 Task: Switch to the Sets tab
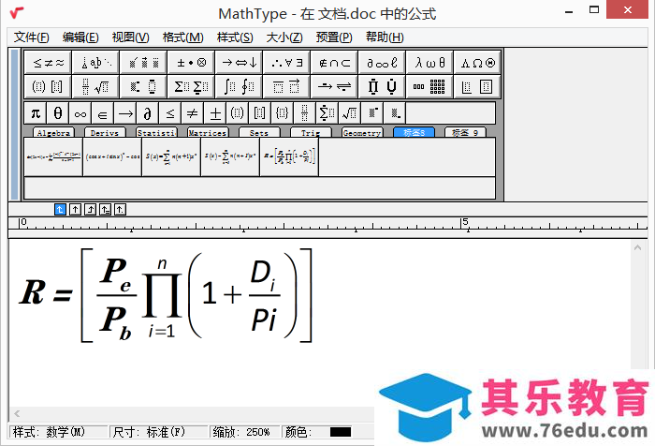click(259, 133)
